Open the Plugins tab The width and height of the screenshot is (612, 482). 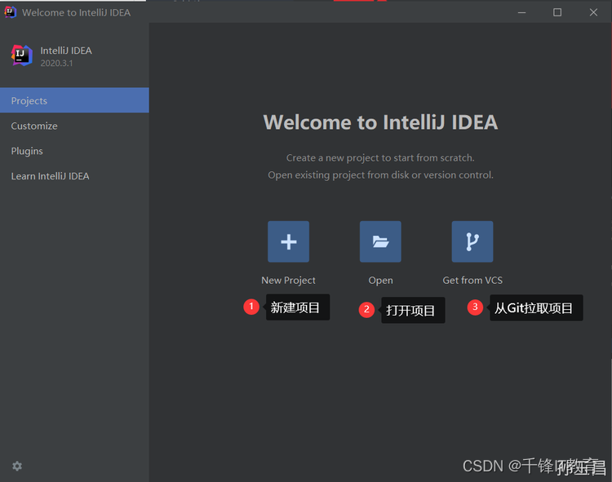click(74, 151)
